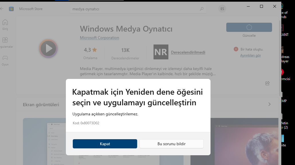Click the share icon on the app card
The image size is (295, 165).
point(267,83)
